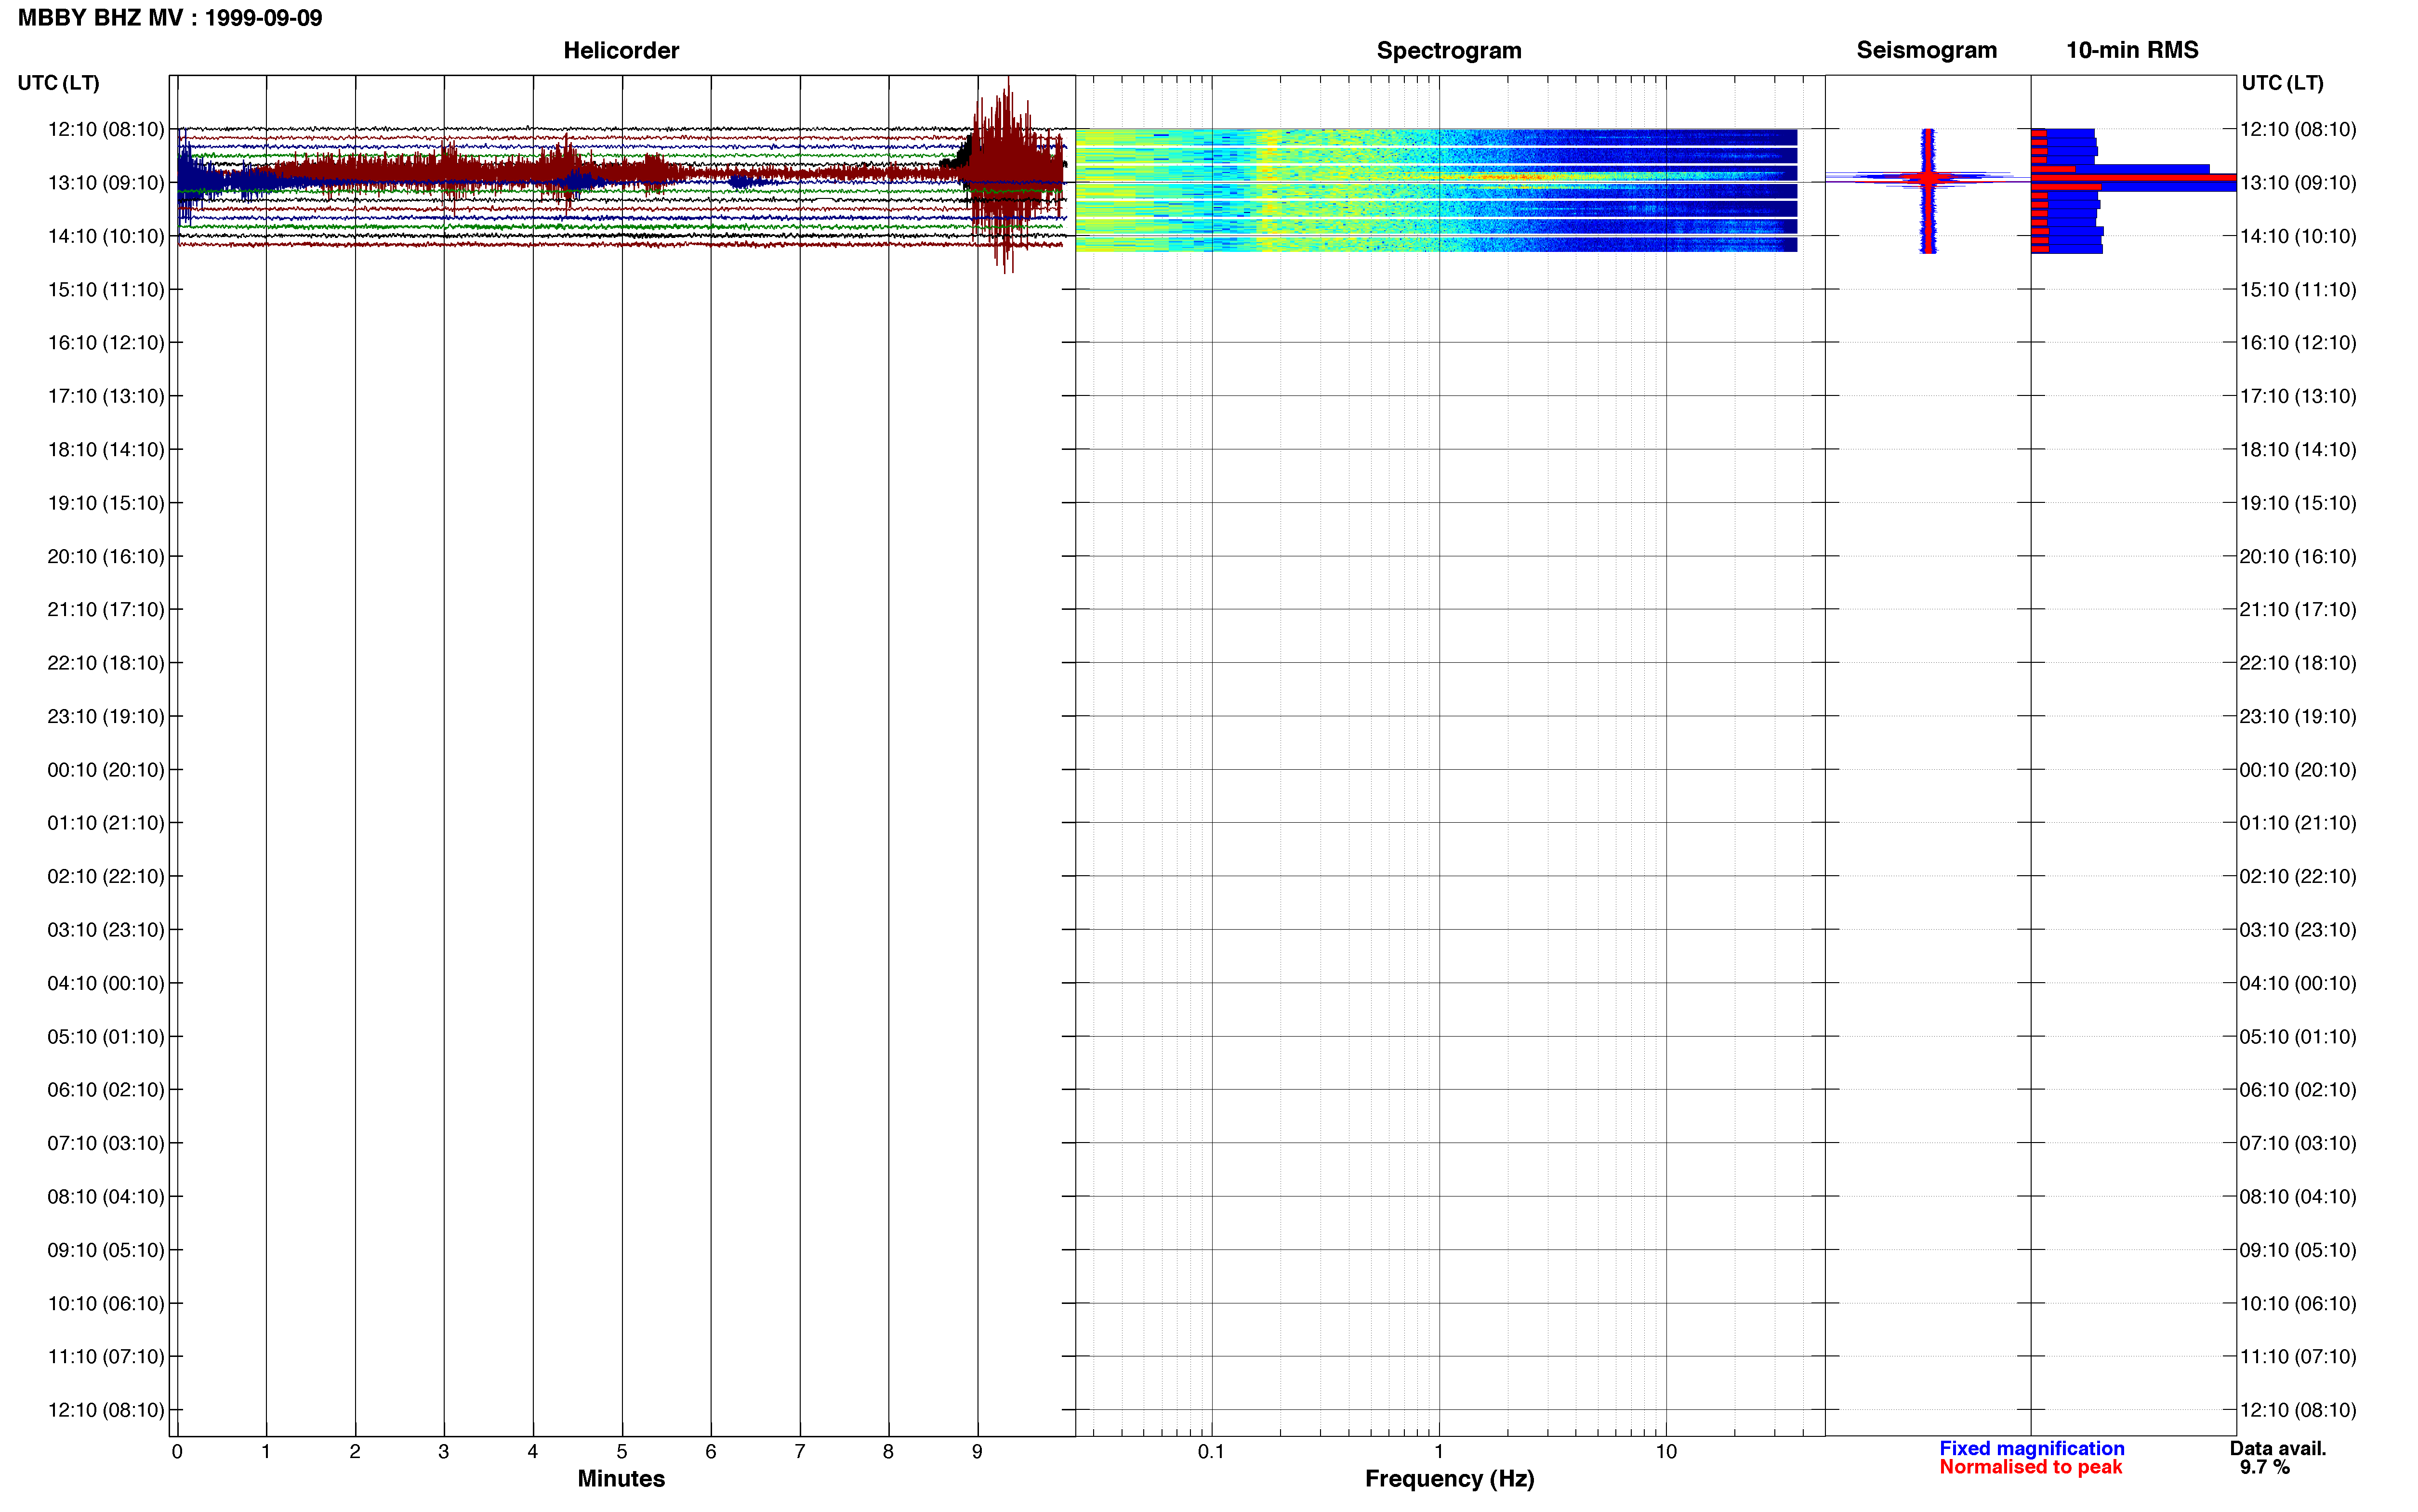Click the '5' tick on the Minutes axis
The width and height of the screenshot is (2418, 1512).
tap(622, 1452)
